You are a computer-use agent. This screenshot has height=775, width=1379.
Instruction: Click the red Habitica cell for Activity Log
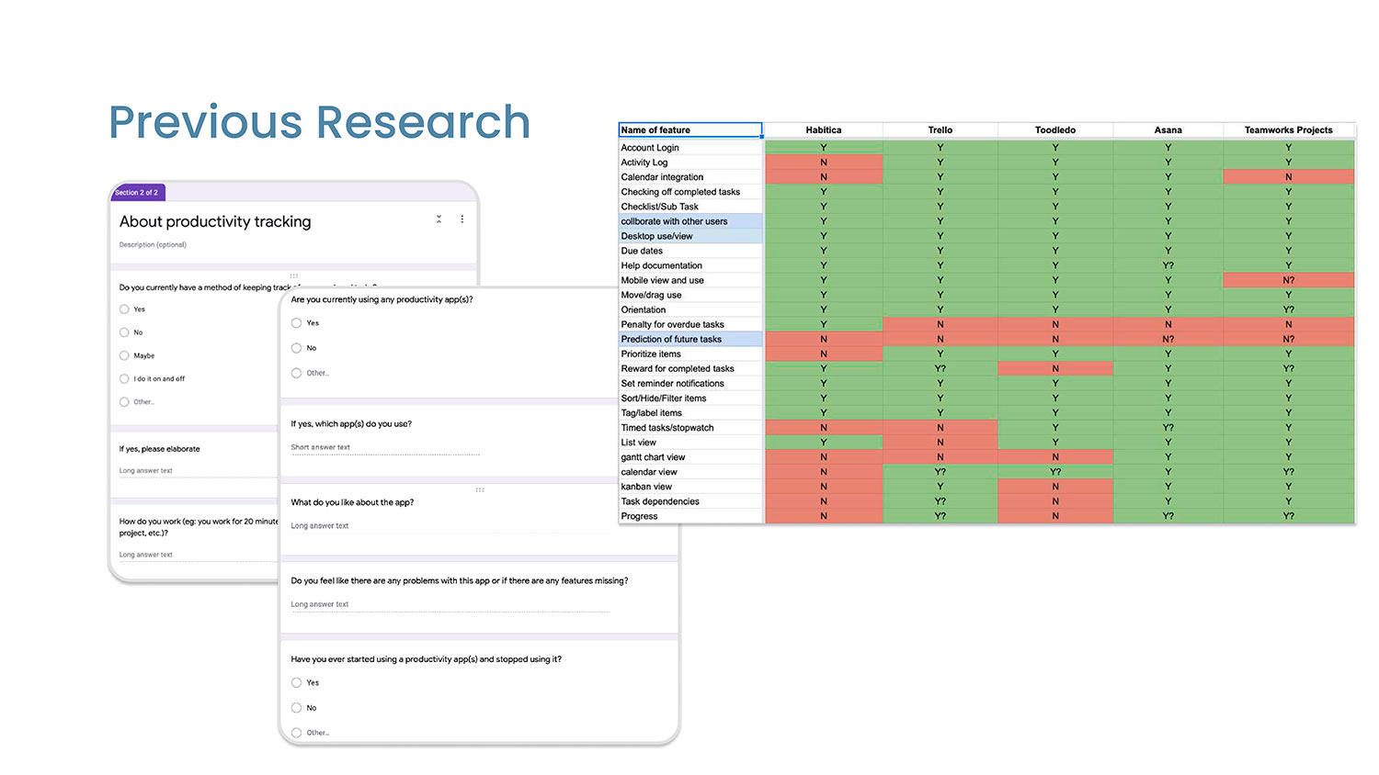click(x=823, y=163)
